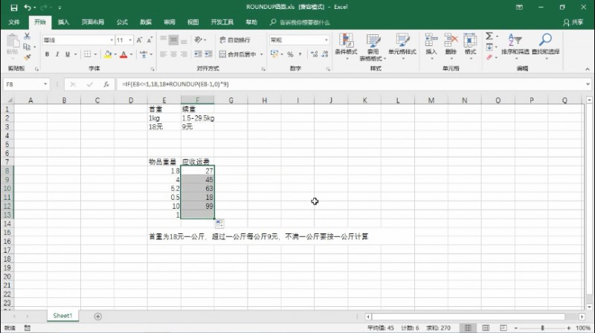Screen dimensions: 595x333
Task: Click Decrease Decimal icon
Action: (x=325, y=54)
